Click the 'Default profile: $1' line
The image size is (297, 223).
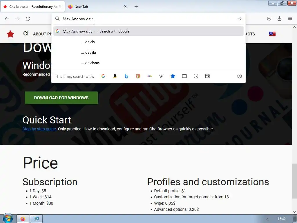coord(170,191)
